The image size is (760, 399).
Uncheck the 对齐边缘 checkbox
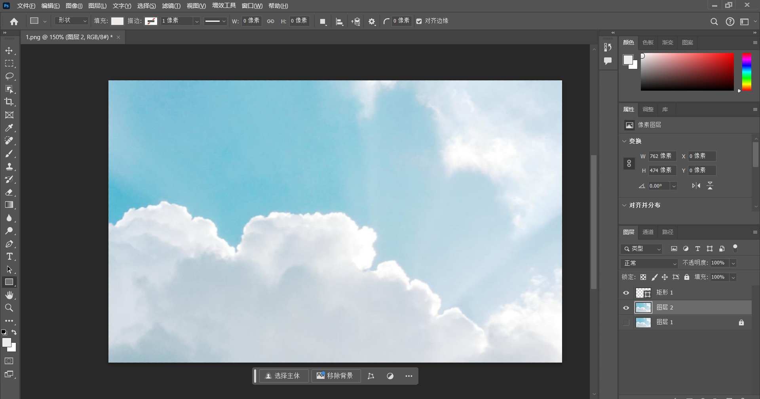[x=419, y=21]
